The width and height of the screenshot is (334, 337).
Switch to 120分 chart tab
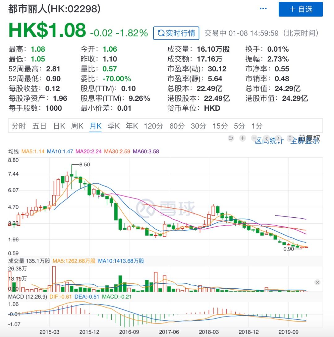click(153, 126)
